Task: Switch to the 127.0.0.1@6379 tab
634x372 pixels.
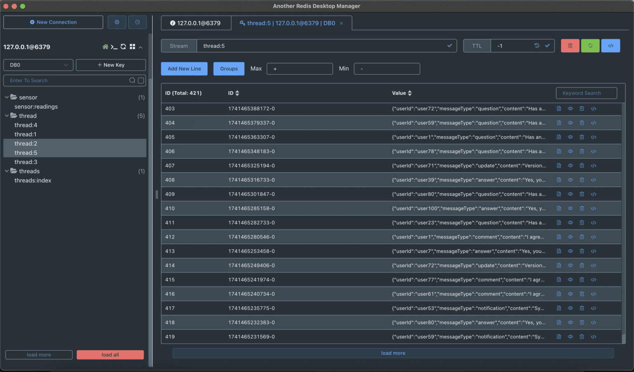Action: click(196, 23)
